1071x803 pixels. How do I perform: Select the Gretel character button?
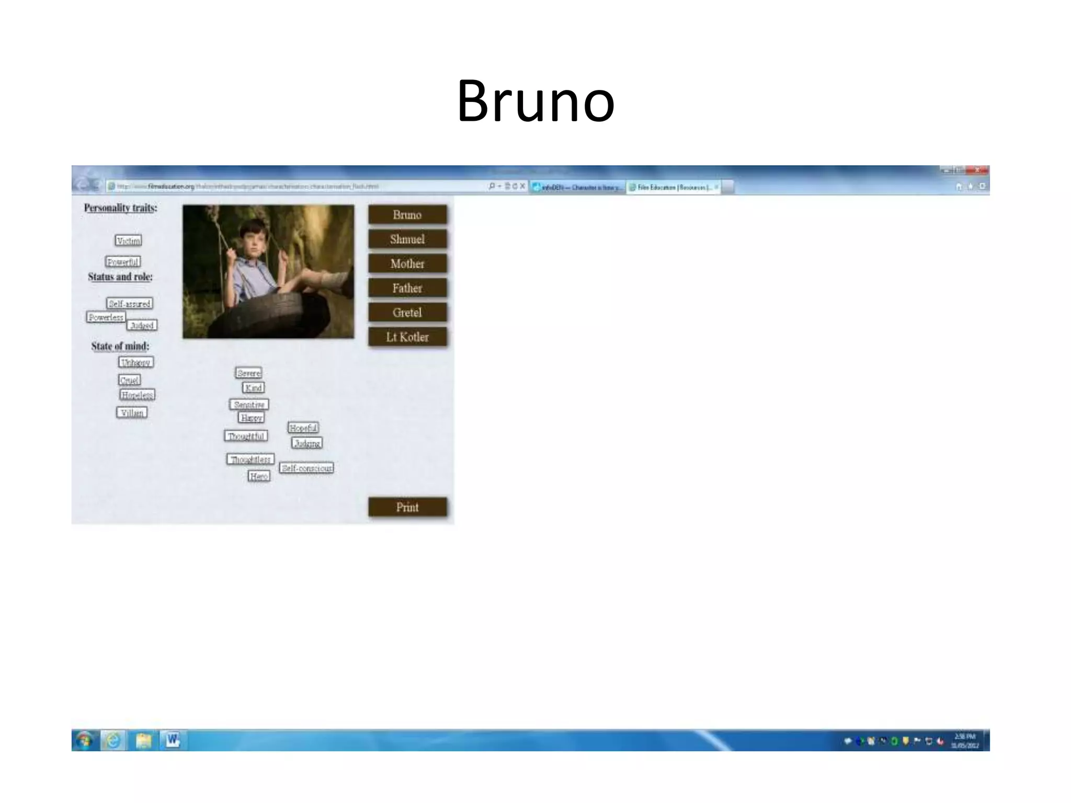click(x=407, y=313)
